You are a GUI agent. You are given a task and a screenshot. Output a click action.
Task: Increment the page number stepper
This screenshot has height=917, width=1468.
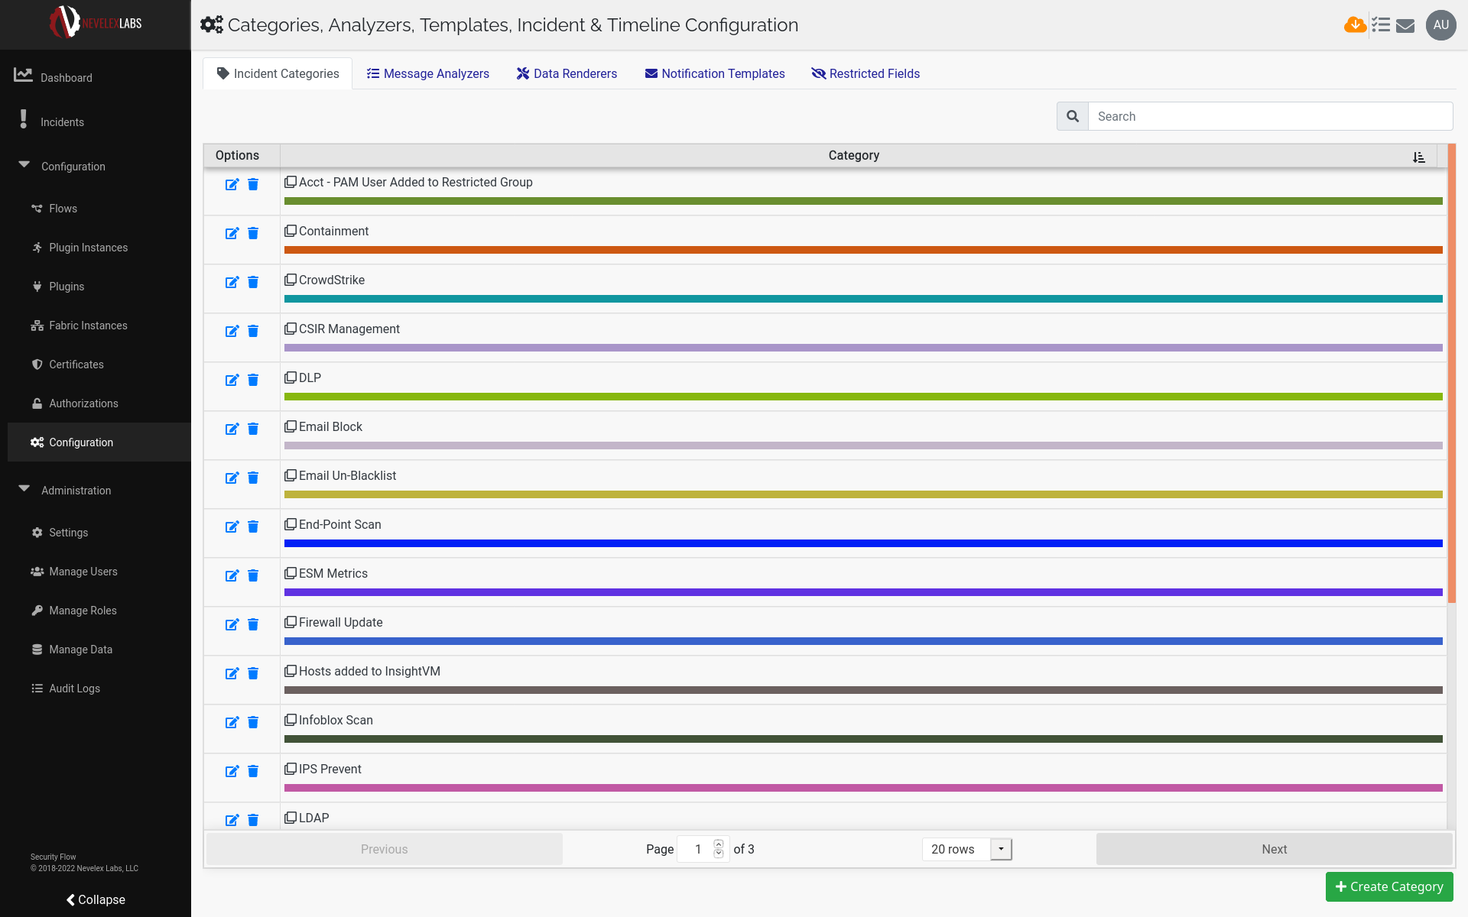coord(719,844)
